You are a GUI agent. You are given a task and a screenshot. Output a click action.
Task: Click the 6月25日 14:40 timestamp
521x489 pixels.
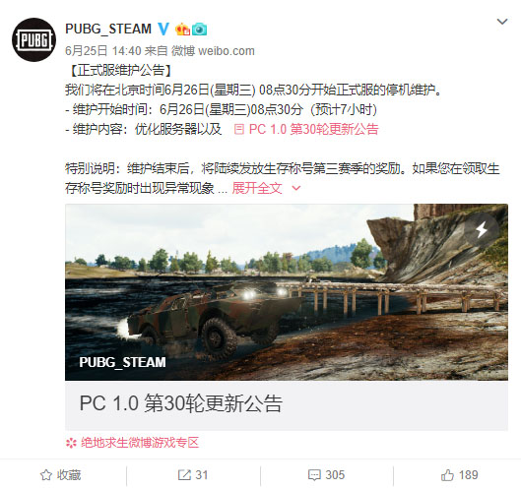[103, 51]
